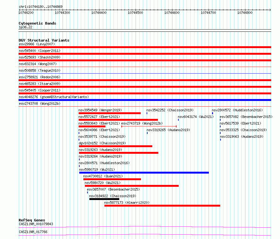Open nsv5617539 (Ebert2021) label
Image resolution: width=280 pixels, height=239 pixels.
point(240,123)
